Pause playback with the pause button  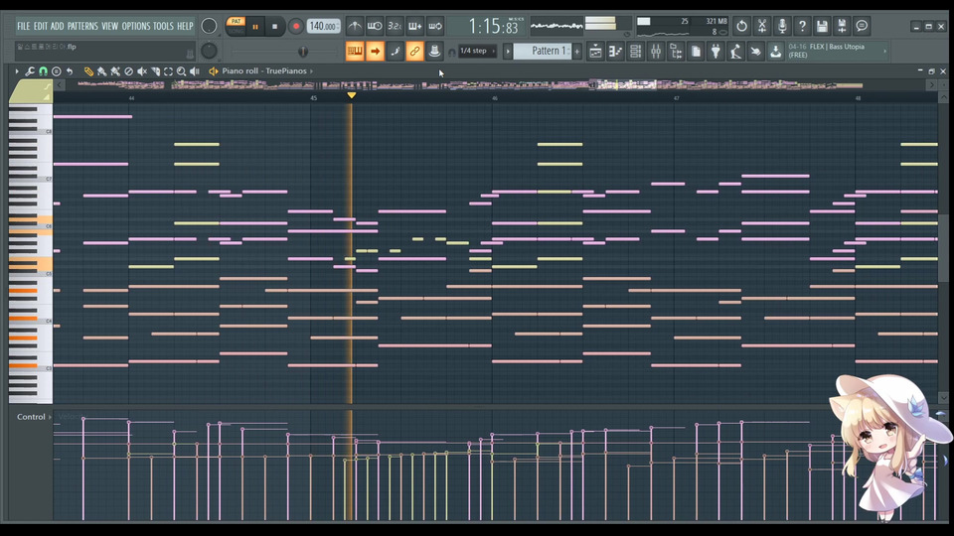255,27
